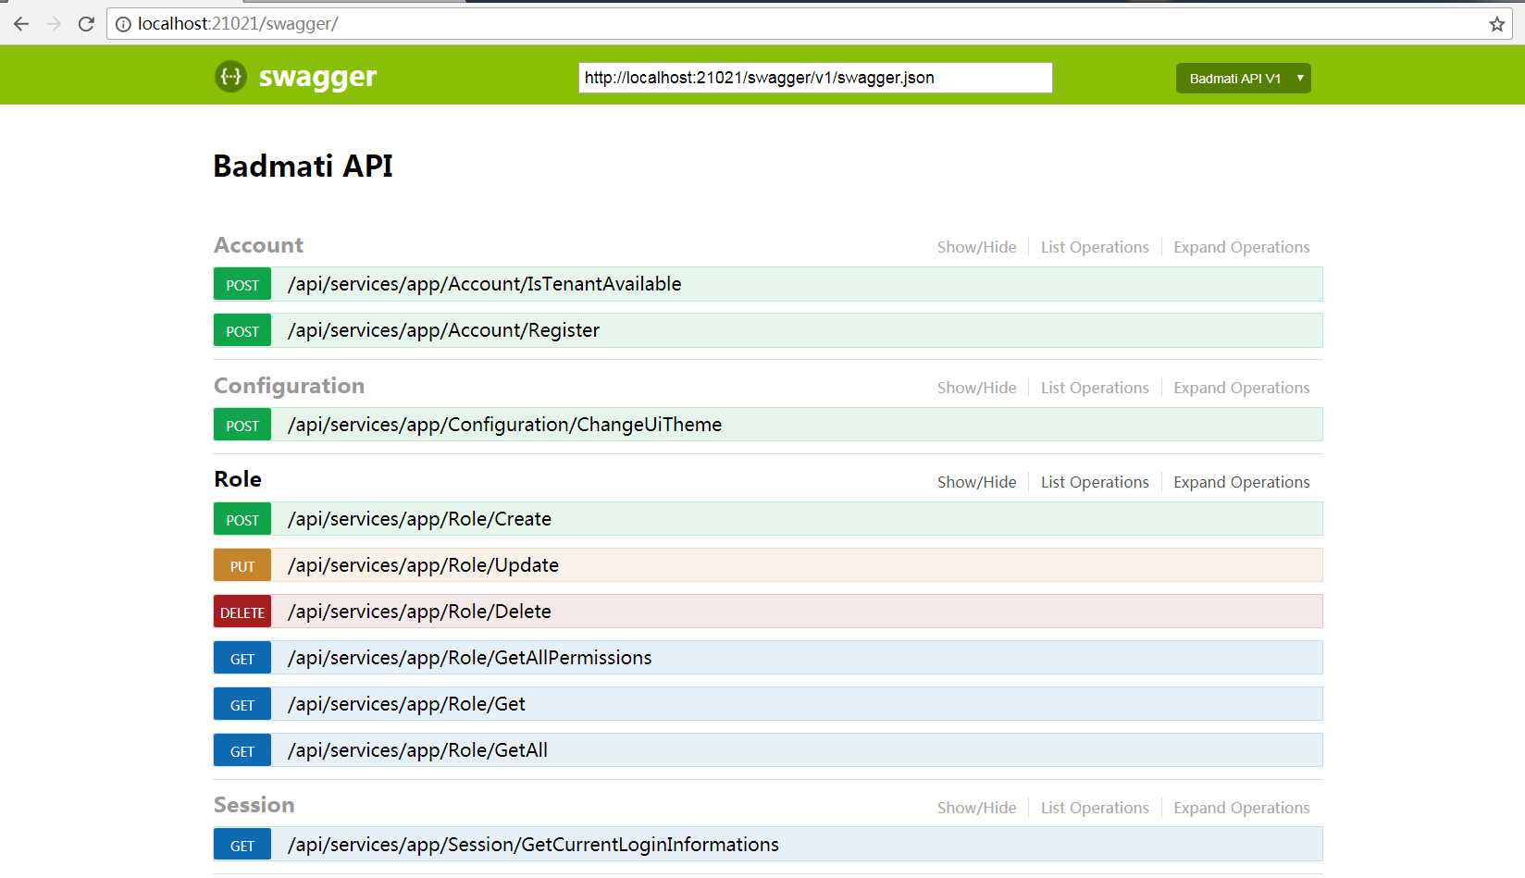Open the Configuration/ChangeUiTheme endpoint path

coord(504,425)
